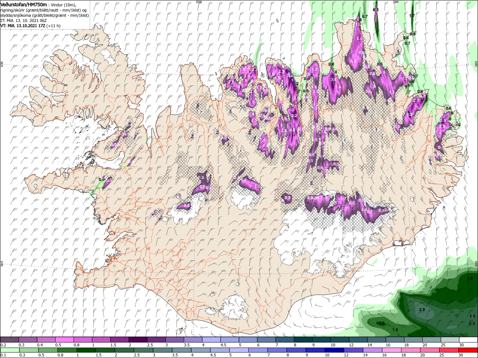Click the '(+11 h)' forecast offset text
The width and height of the screenshot is (478, 358).
(54, 26)
